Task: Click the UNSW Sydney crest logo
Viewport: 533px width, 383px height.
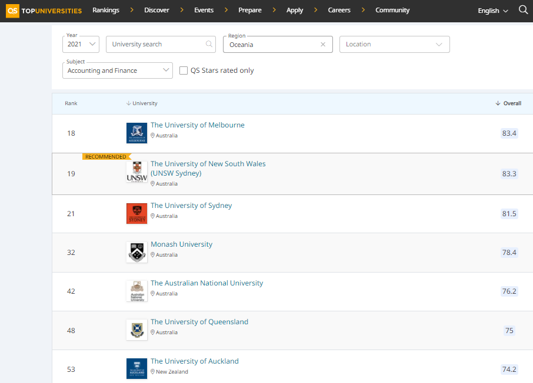Action: (136, 172)
